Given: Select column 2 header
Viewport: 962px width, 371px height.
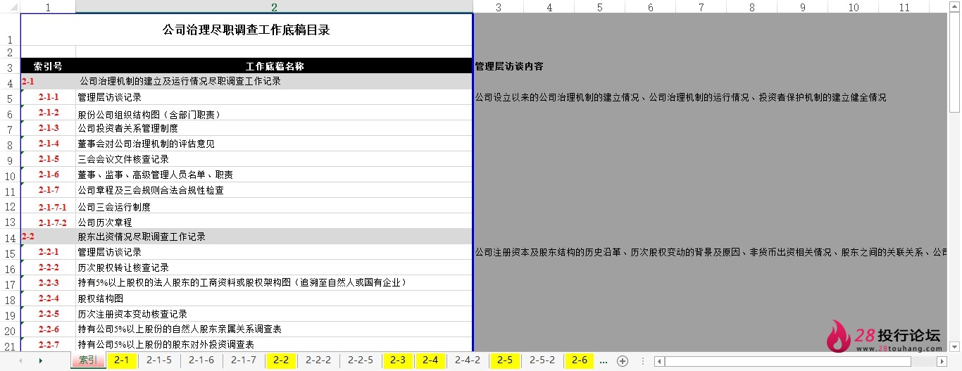Looking at the screenshot, I should [x=274, y=7].
